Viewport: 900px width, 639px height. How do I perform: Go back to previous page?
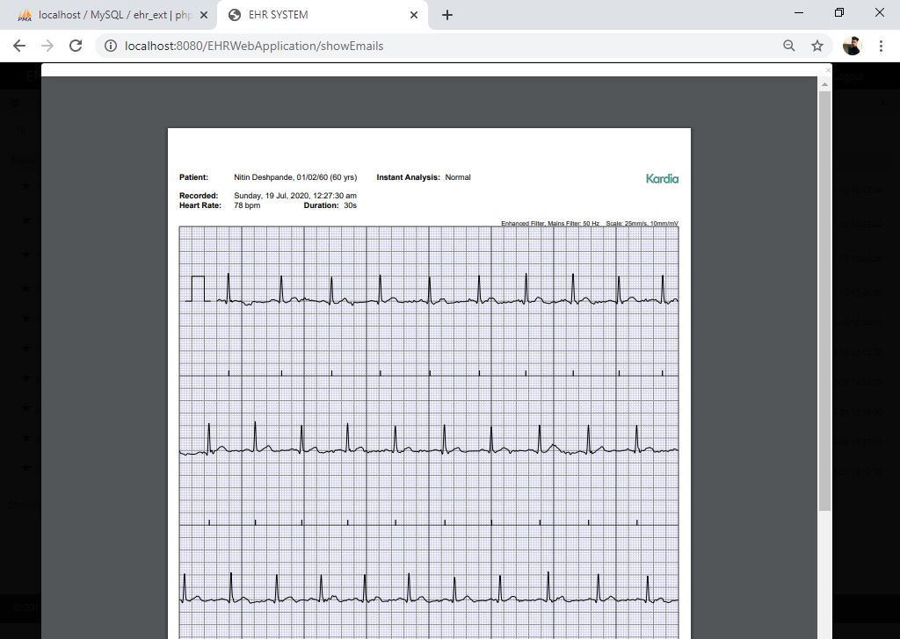coord(19,46)
